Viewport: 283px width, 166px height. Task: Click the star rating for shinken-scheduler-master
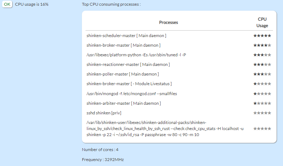tap(262, 36)
